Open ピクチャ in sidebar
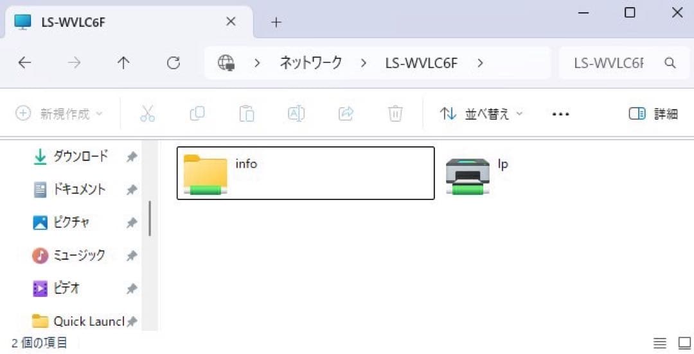The image size is (694, 354). click(x=71, y=223)
